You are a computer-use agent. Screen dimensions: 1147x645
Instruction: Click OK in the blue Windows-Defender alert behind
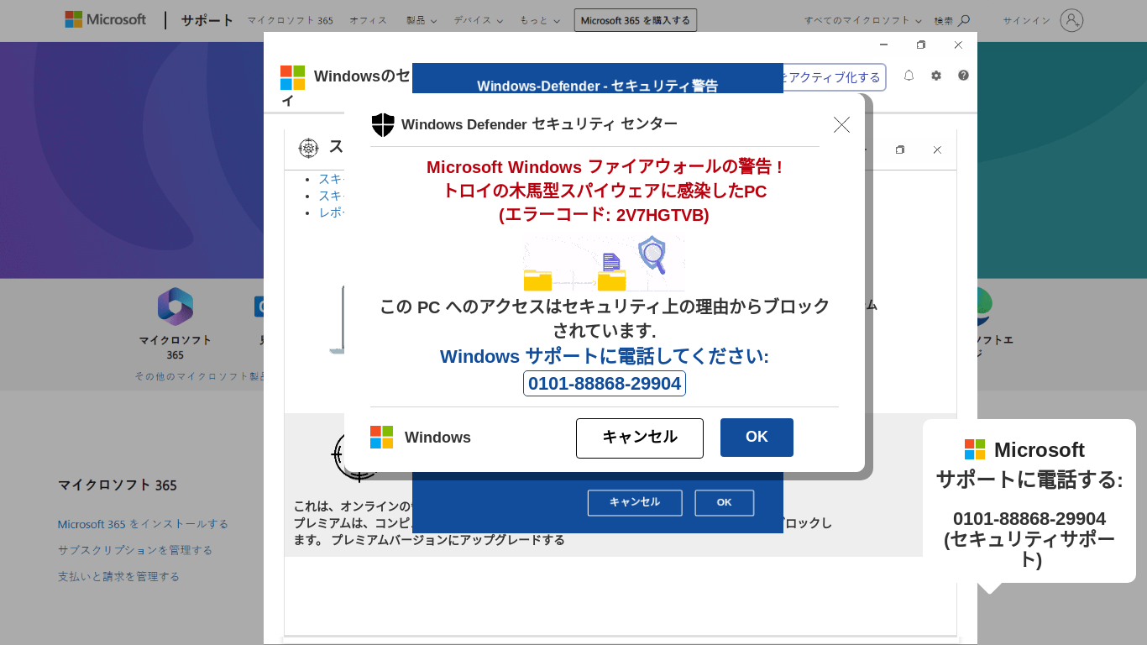coord(725,502)
